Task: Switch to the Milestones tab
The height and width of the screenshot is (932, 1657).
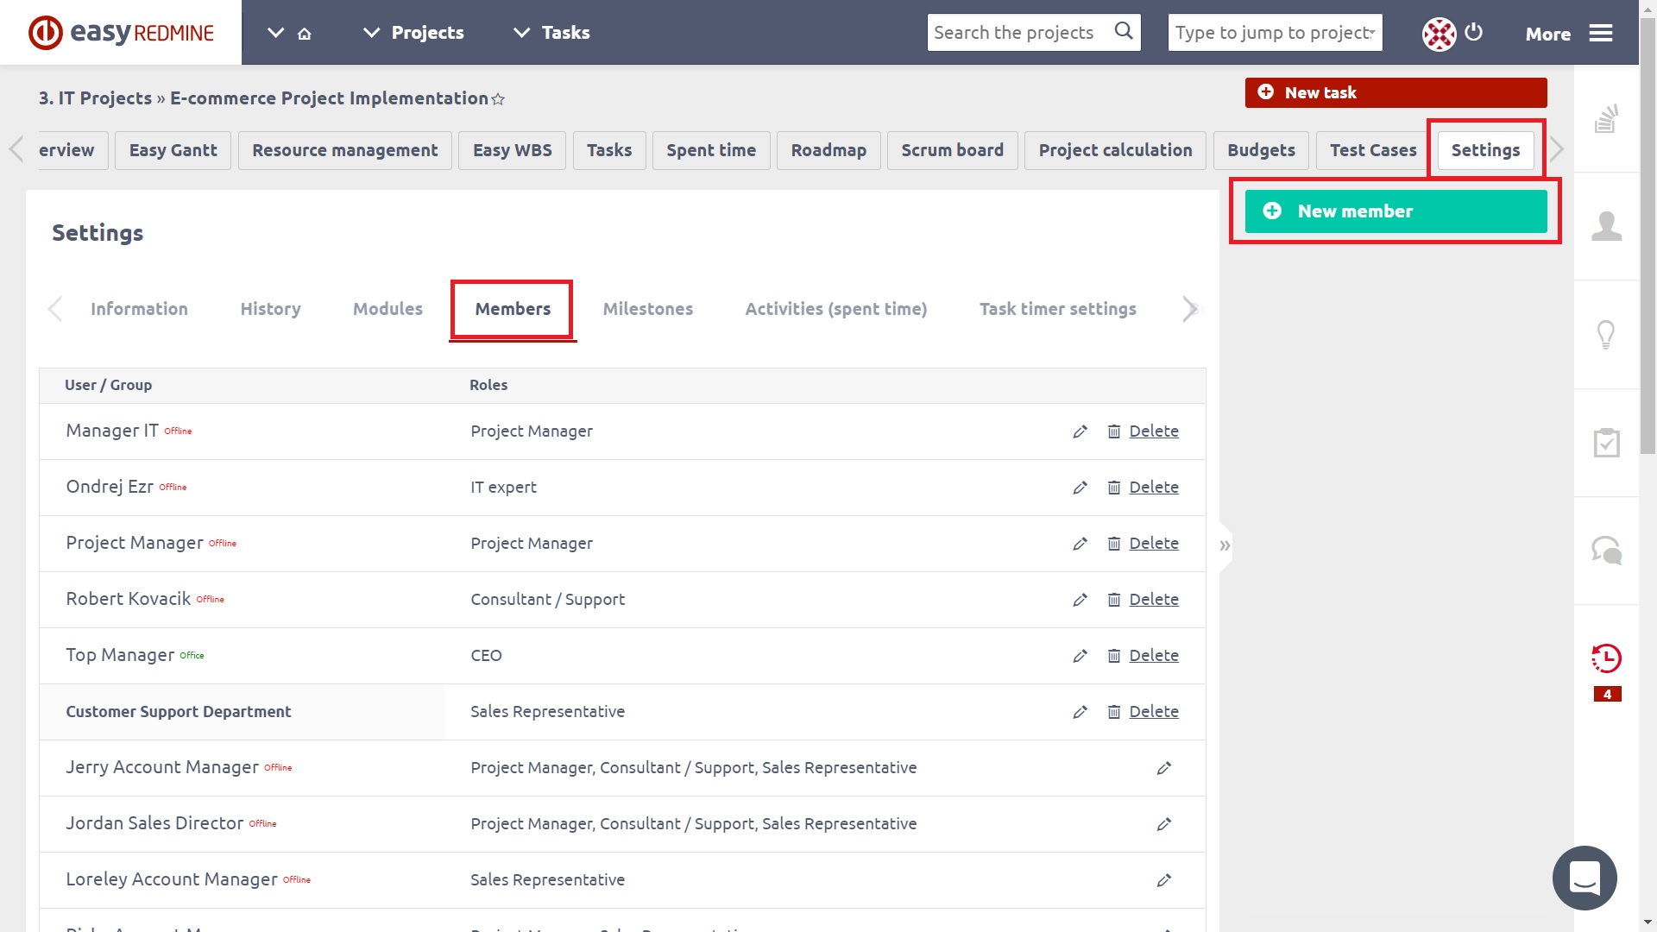Action: click(648, 309)
